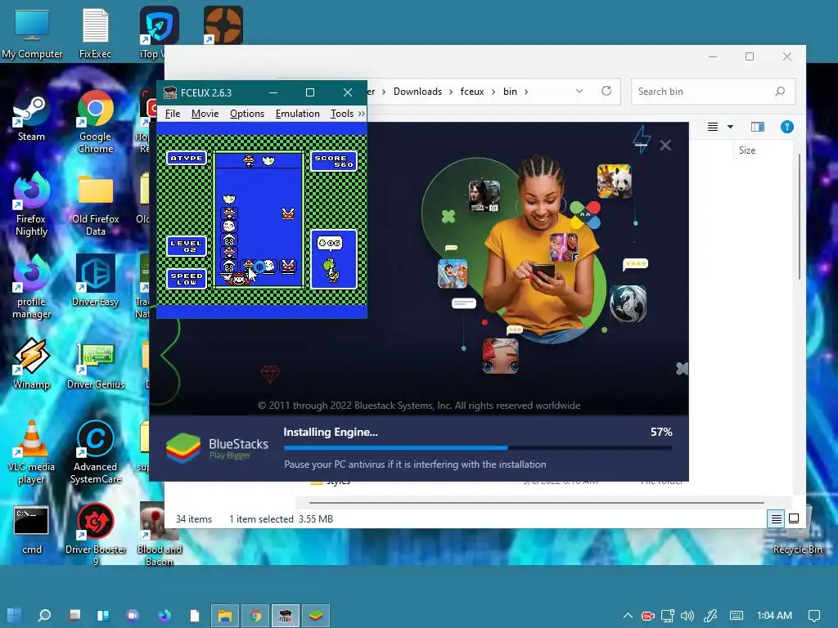Open the Google Chrome desktop shortcut
The height and width of the screenshot is (628, 838).
click(x=95, y=122)
